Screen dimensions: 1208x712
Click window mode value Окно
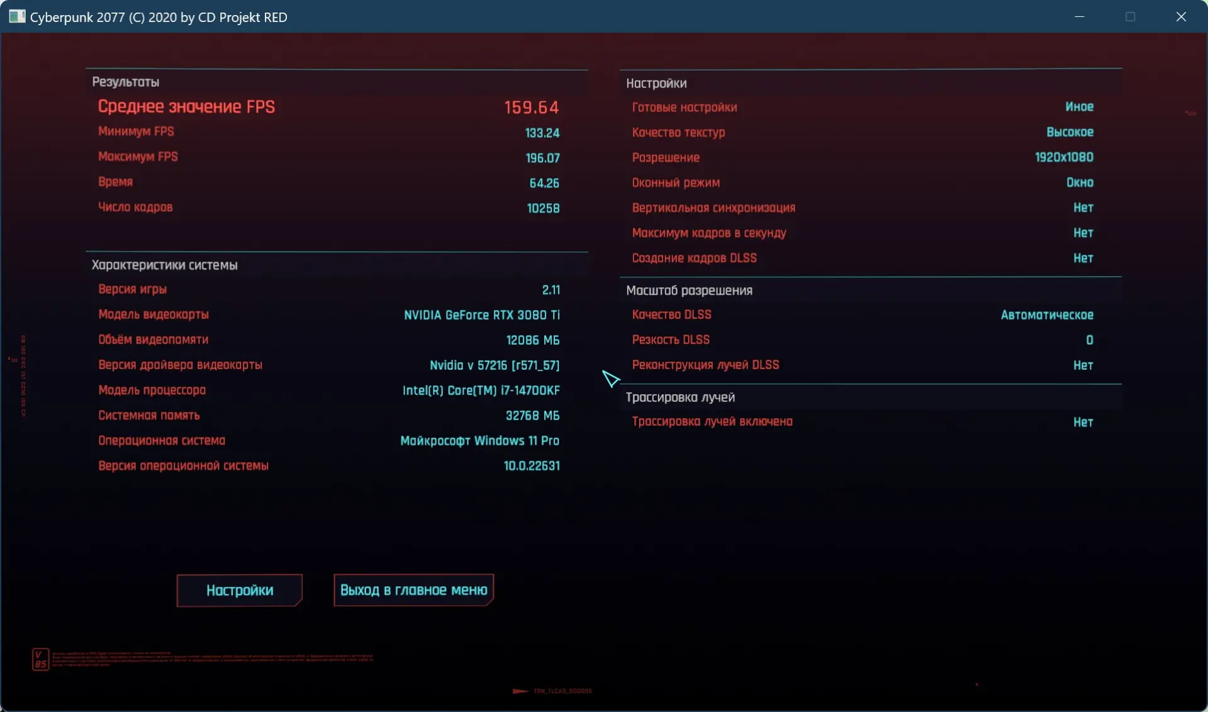point(1080,182)
